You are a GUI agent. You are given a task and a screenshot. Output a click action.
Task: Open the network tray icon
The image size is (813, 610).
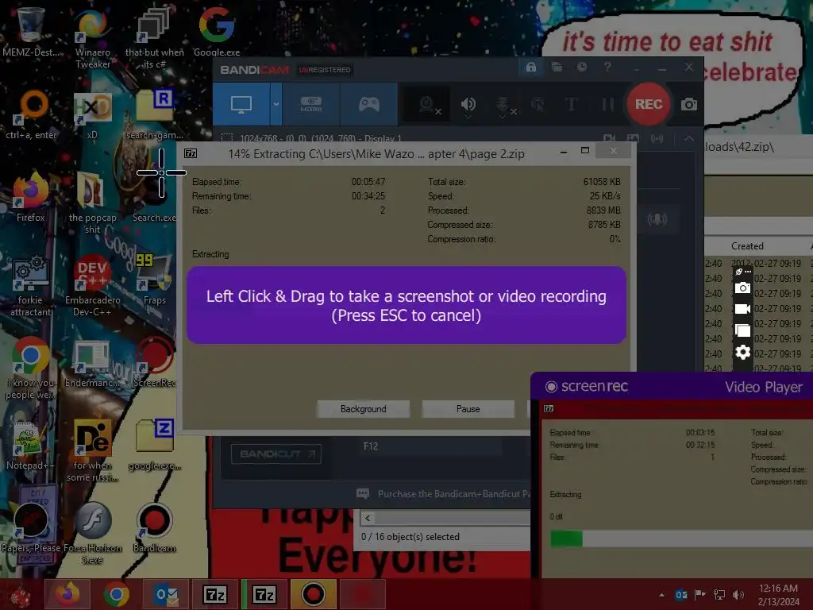(719, 595)
